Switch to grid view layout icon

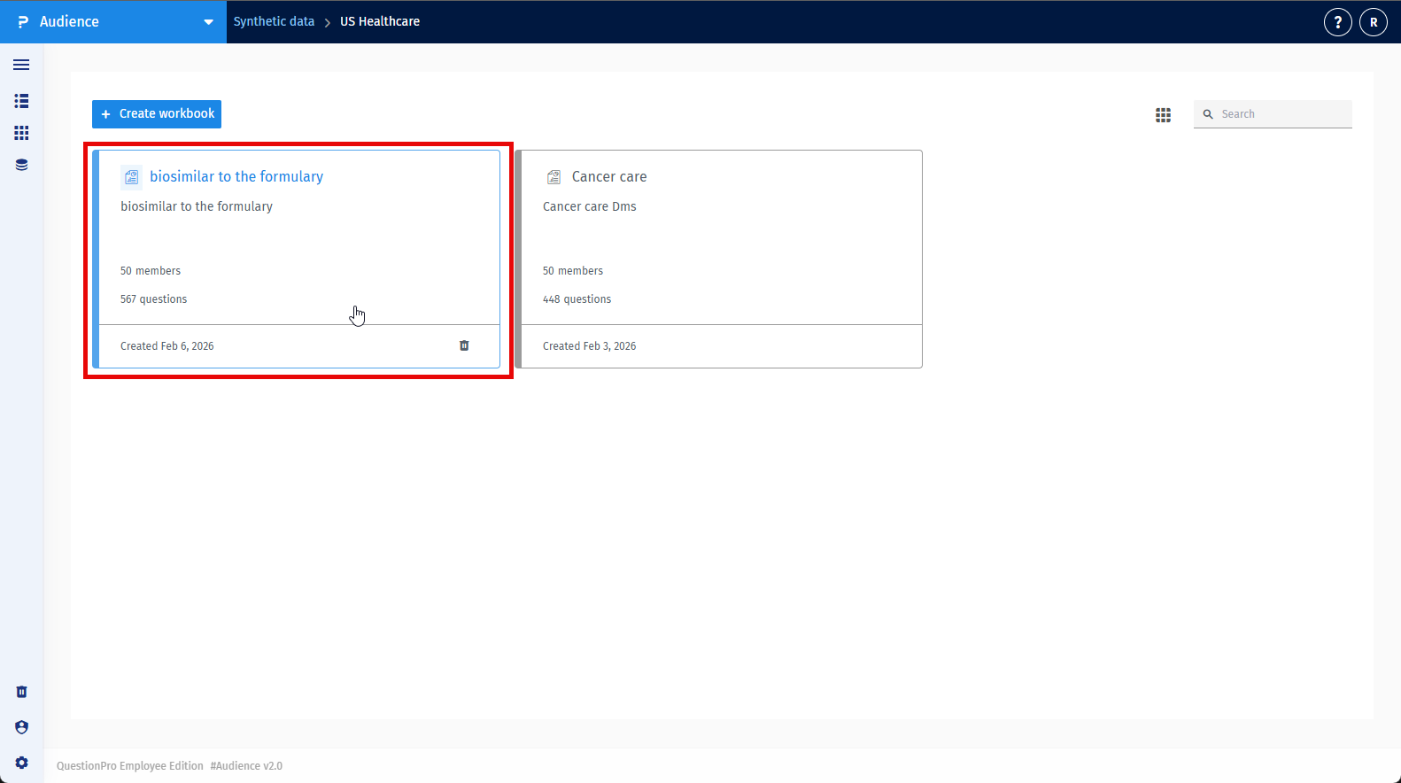tap(1163, 115)
